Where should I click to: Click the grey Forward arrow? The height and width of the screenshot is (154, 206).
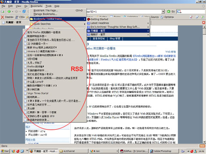[17, 12]
